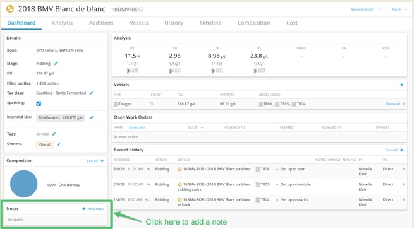Switch to the Additions tab
The image size is (414, 229).
(101, 23)
